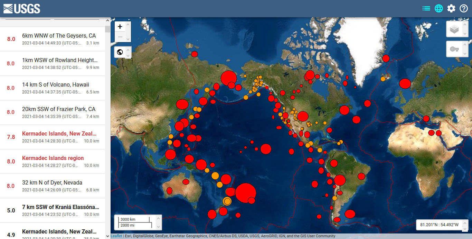The image size is (472, 239).
Task: Select the 7 km SSW of Kraniá Elassónas event
Action: click(x=52, y=210)
